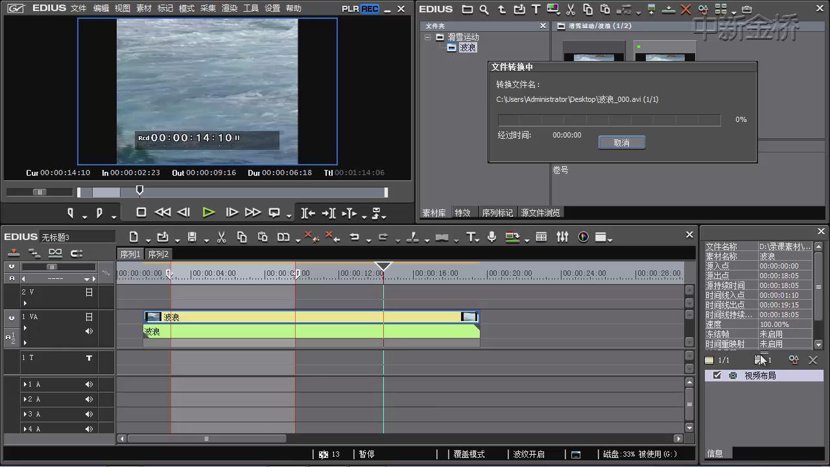The width and height of the screenshot is (830, 467).
Task: Click the timeline's create title T icon
Action: [471, 237]
